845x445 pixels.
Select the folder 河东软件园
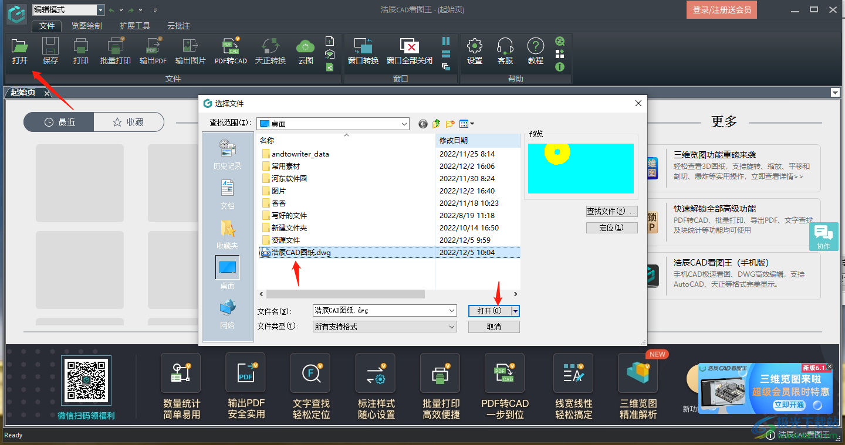(x=289, y=178)
